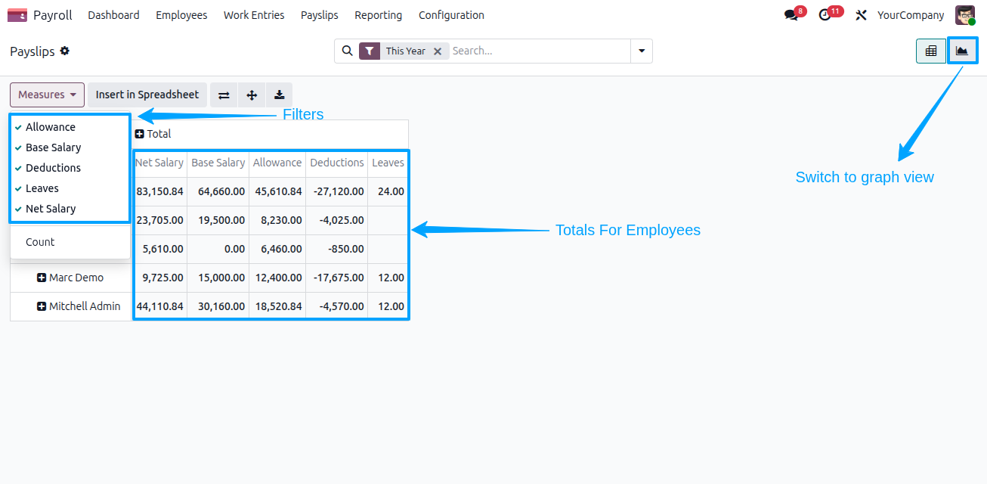The image size is (987, 484).
Task: Open the Measures dropdown
Action: [x=47, y=95]
